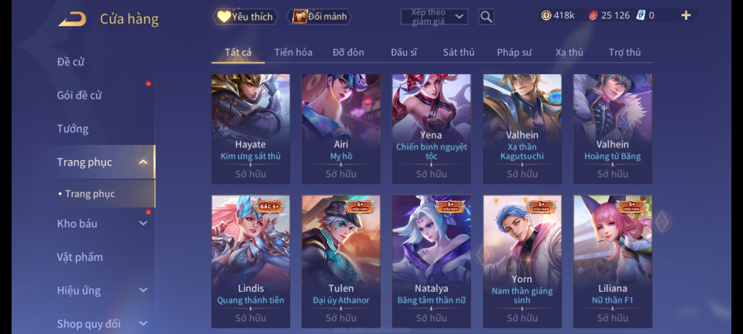Collapse the Trang phục sidebar section
The image size is (743, 334).
pyautogui.click(x=143, y=162)
